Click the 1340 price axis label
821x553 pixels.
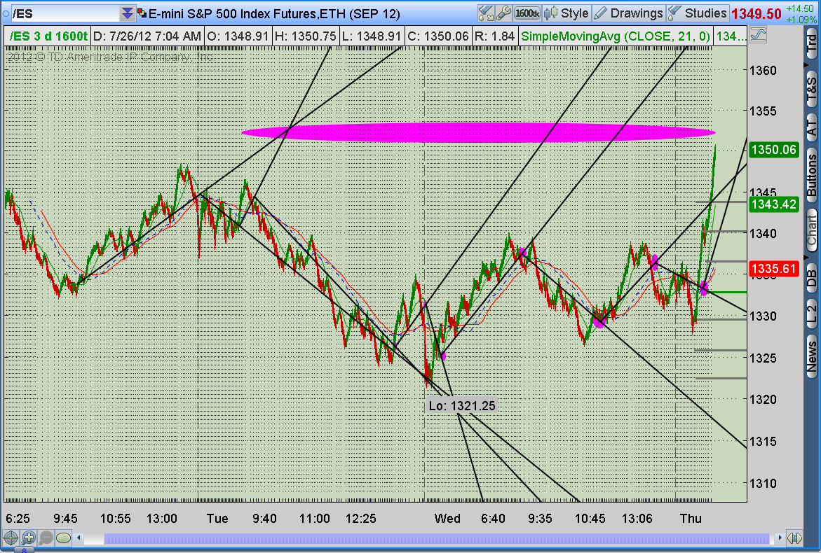pyautogui.click(x=763, y=233)
